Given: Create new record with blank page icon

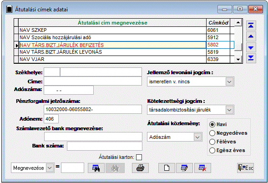Looking at the screenshot, I should click(167, 168).
